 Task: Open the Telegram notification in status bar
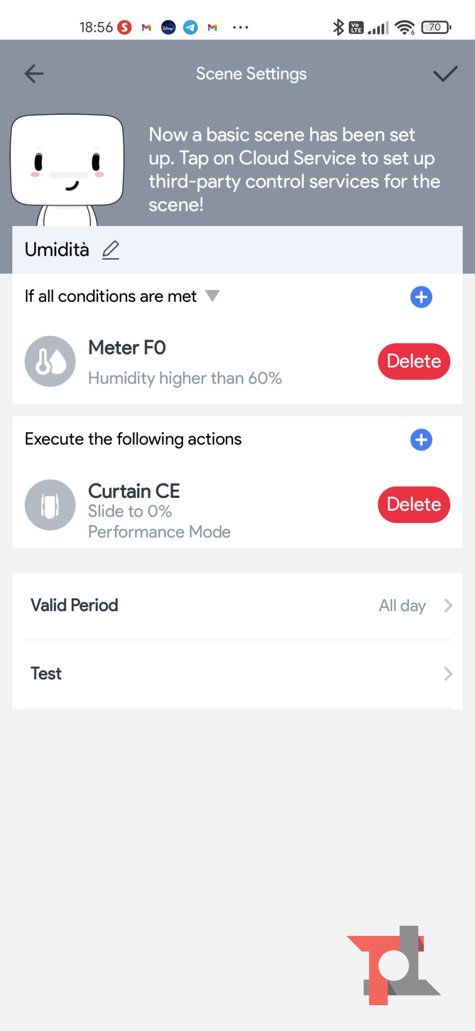point(190,27)
